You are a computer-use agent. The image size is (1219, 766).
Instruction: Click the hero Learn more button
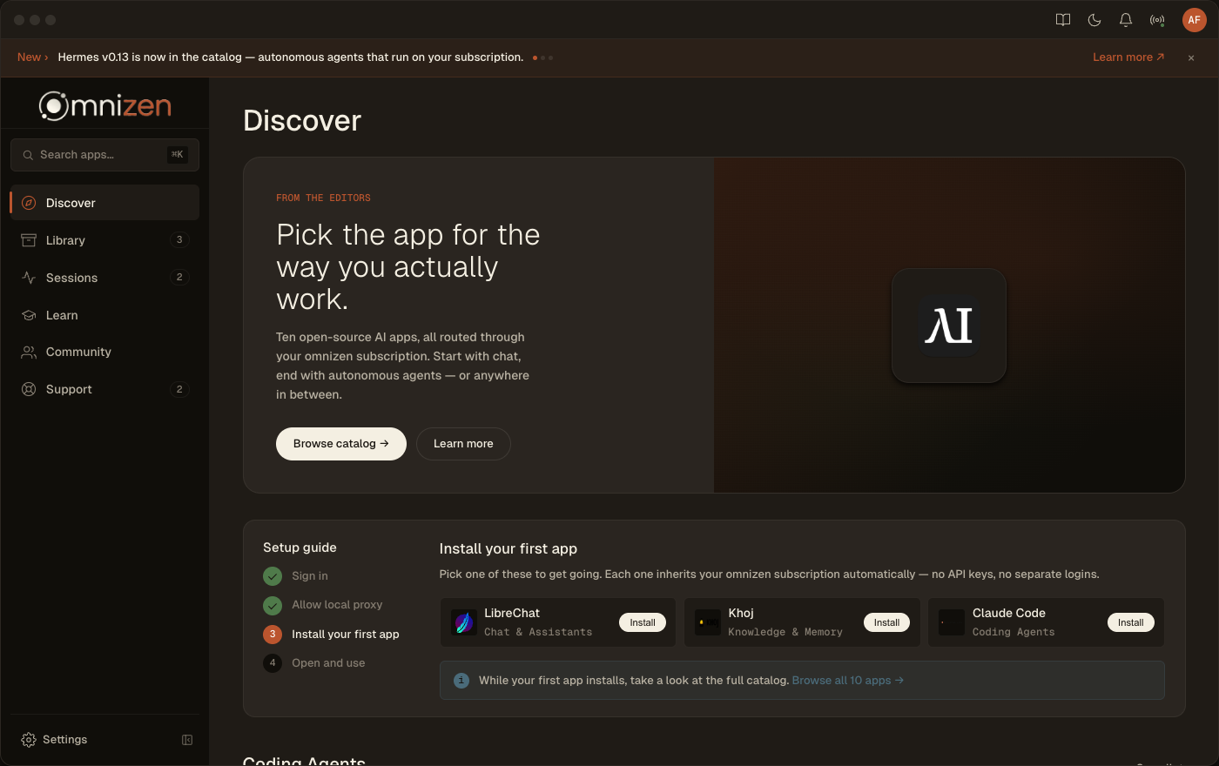coord(463,444)
